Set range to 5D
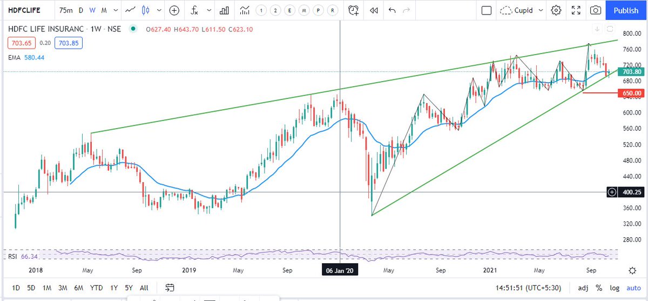Viewport: 648px width, 301px height. 31,287
